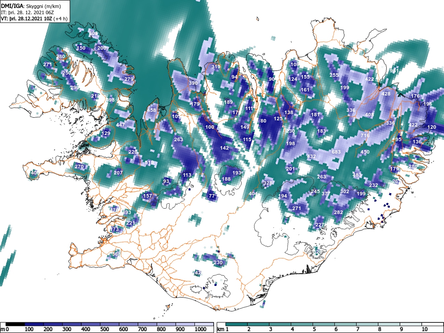444x333 pixels.
Task: Click the map value "428"
Action: point(386,94)
